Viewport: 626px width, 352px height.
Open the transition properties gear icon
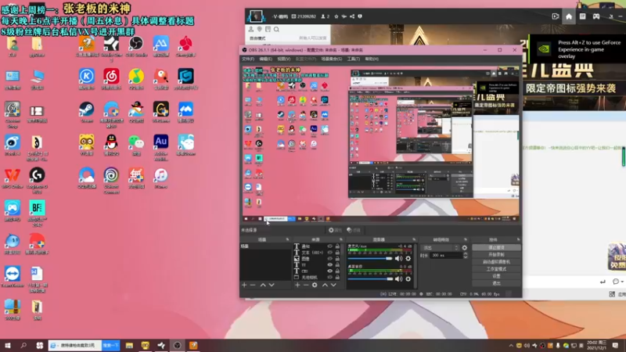[x=464, y=248]
